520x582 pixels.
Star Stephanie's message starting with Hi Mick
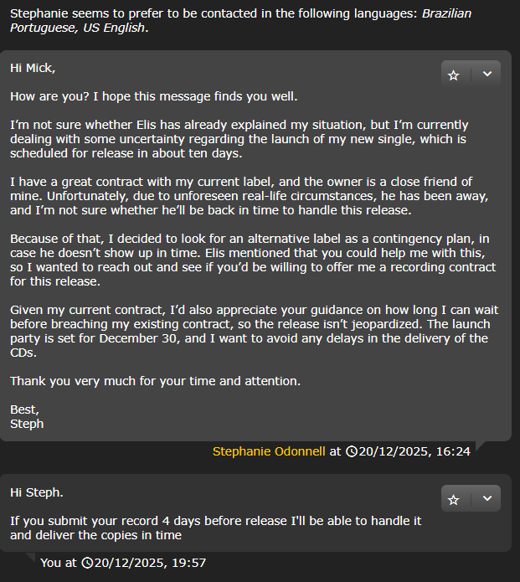pos(454,75)
